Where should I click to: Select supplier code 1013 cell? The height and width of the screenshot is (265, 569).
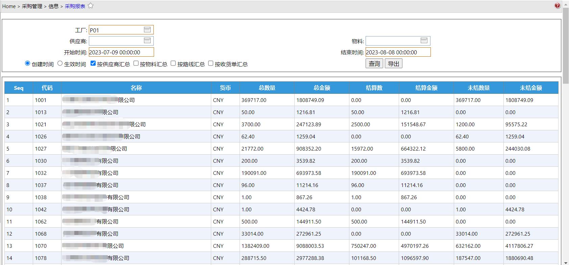[47, 112]
